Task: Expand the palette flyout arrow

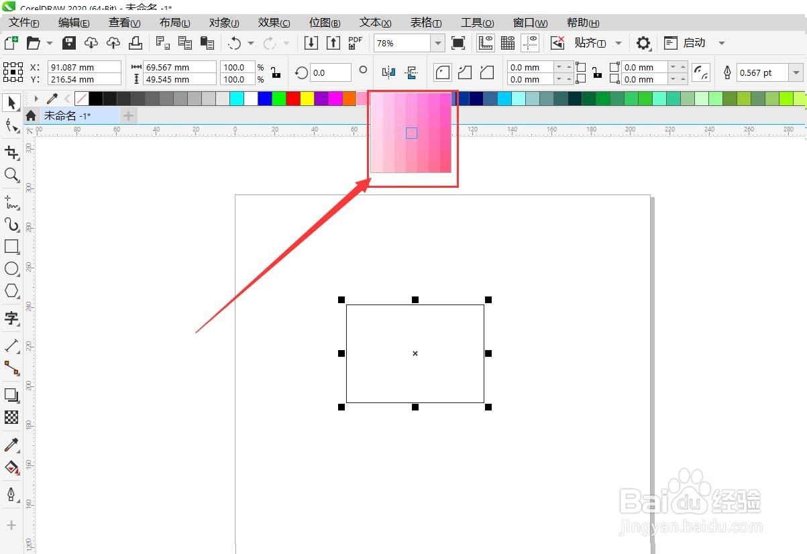Action: 36,99
